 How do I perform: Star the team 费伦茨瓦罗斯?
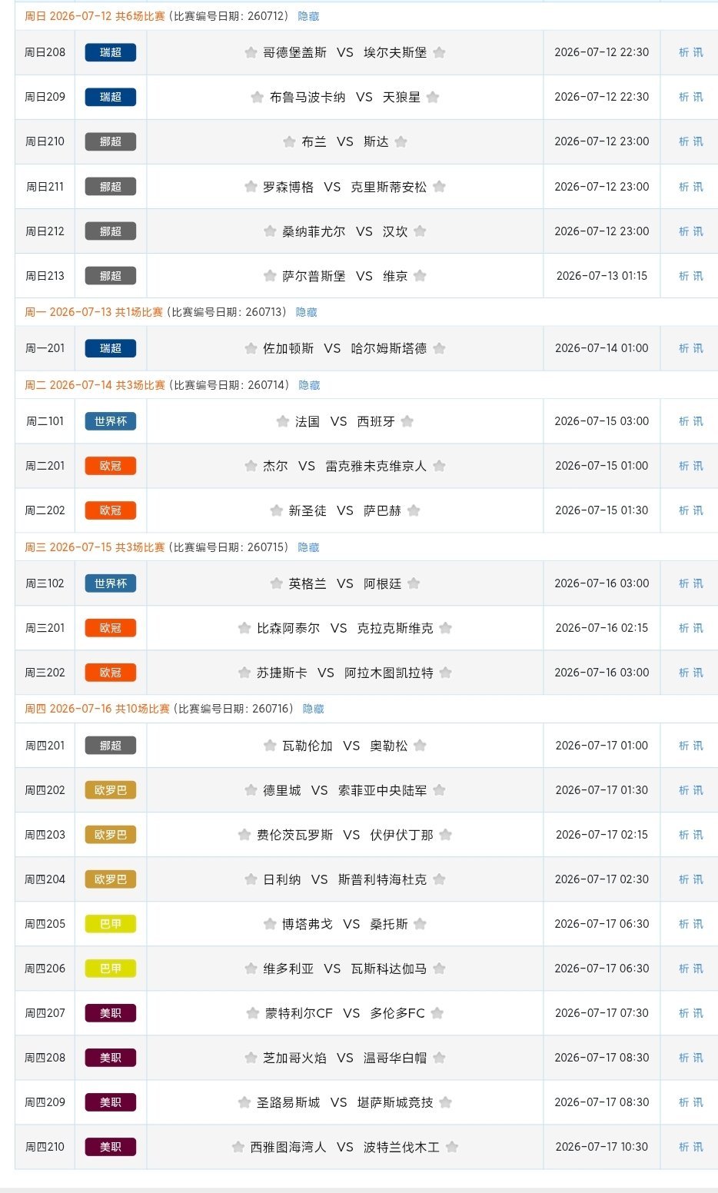click(x=244, y=835)
